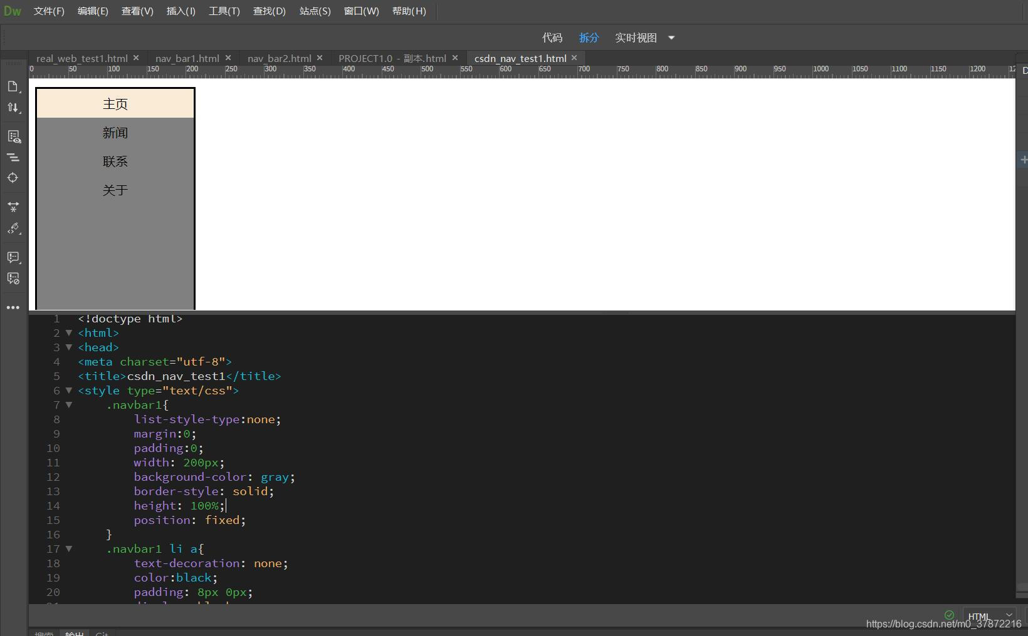Switch to PROJECT1.0 - 副本.html tab
Image resolution: width=1028 pixels, height=636 pixels.
tap(392, 58)
